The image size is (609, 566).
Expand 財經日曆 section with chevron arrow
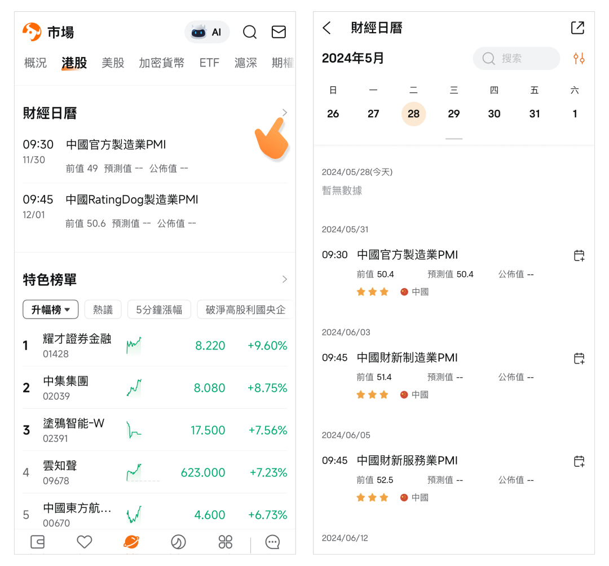coord(284,113)
